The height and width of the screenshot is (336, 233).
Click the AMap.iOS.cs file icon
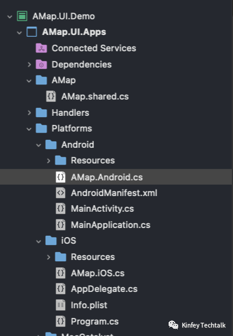(x=61, y=273)
